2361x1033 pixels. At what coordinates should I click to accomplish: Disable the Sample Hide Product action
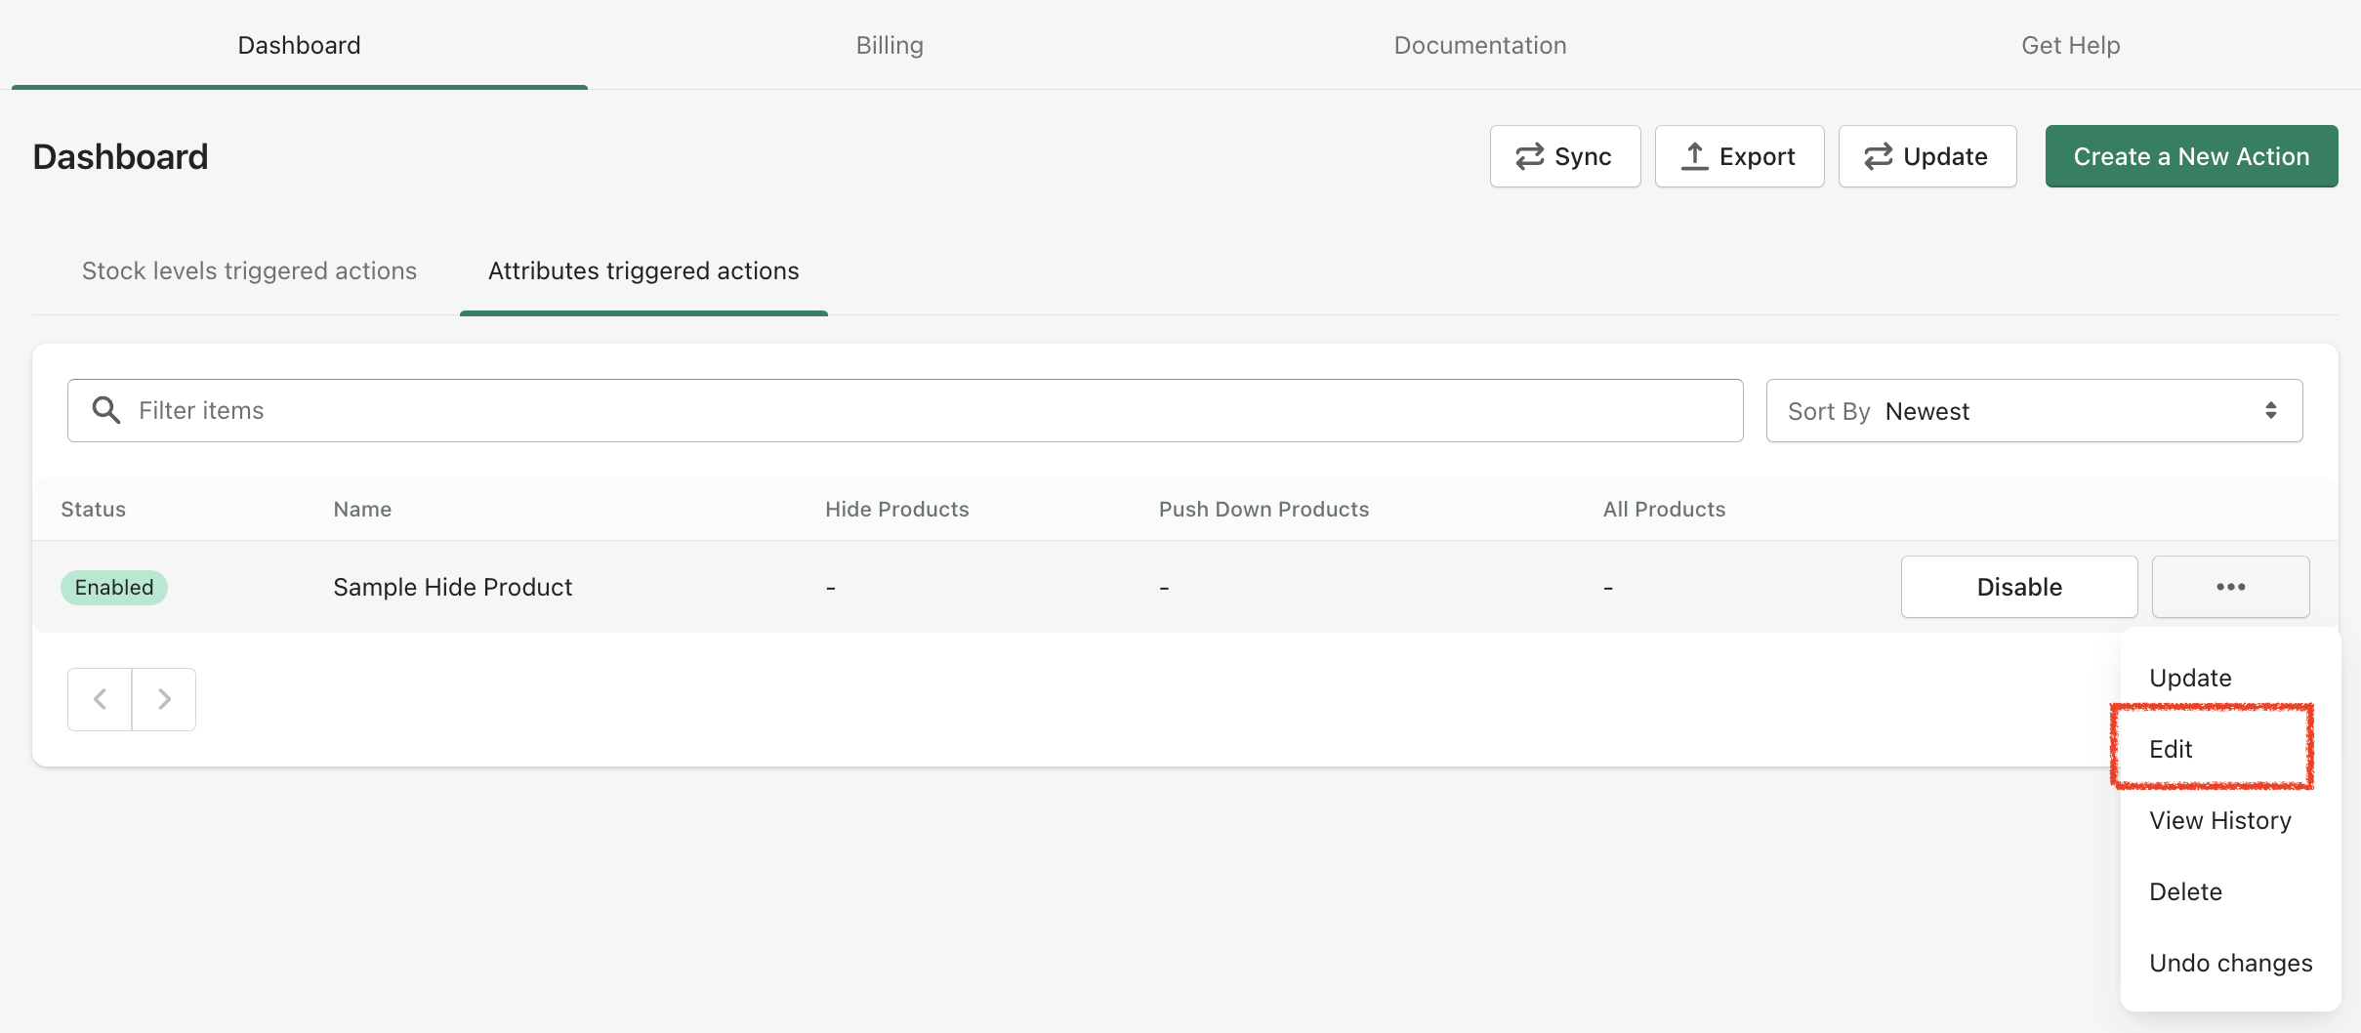coord(2018,587)
